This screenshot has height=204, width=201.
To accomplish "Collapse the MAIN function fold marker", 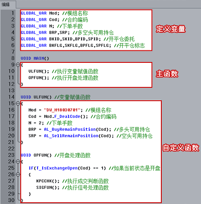I will point(18,65).
